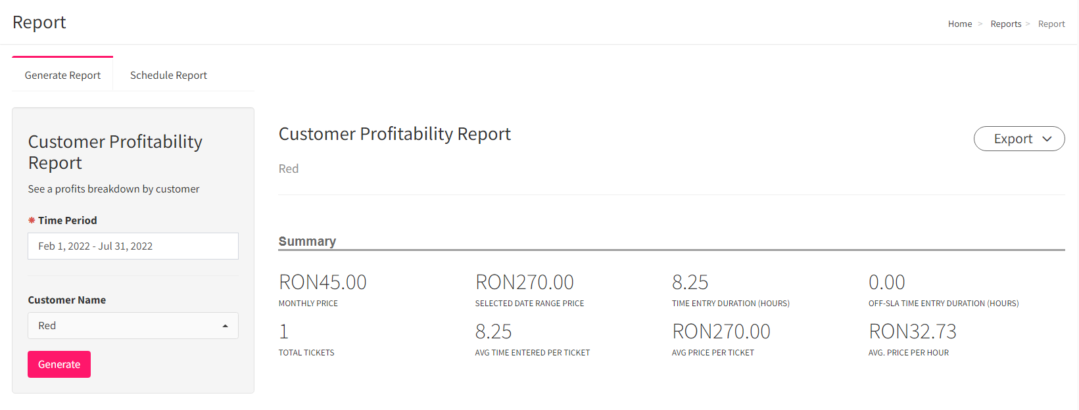Click the Customer Profitability Report main heading
Image resolution: width=1079 pixels, height=410 pixels.
point(395,134)
